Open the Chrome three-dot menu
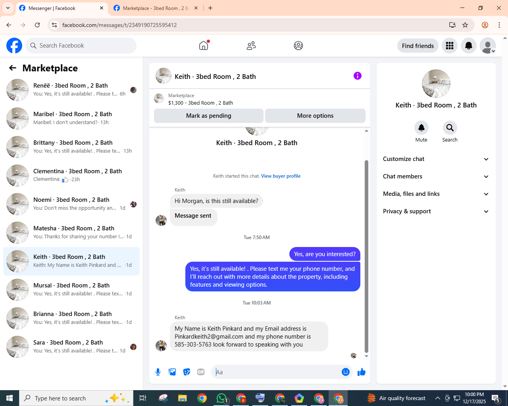508x406 pixels. coord(499,25)
